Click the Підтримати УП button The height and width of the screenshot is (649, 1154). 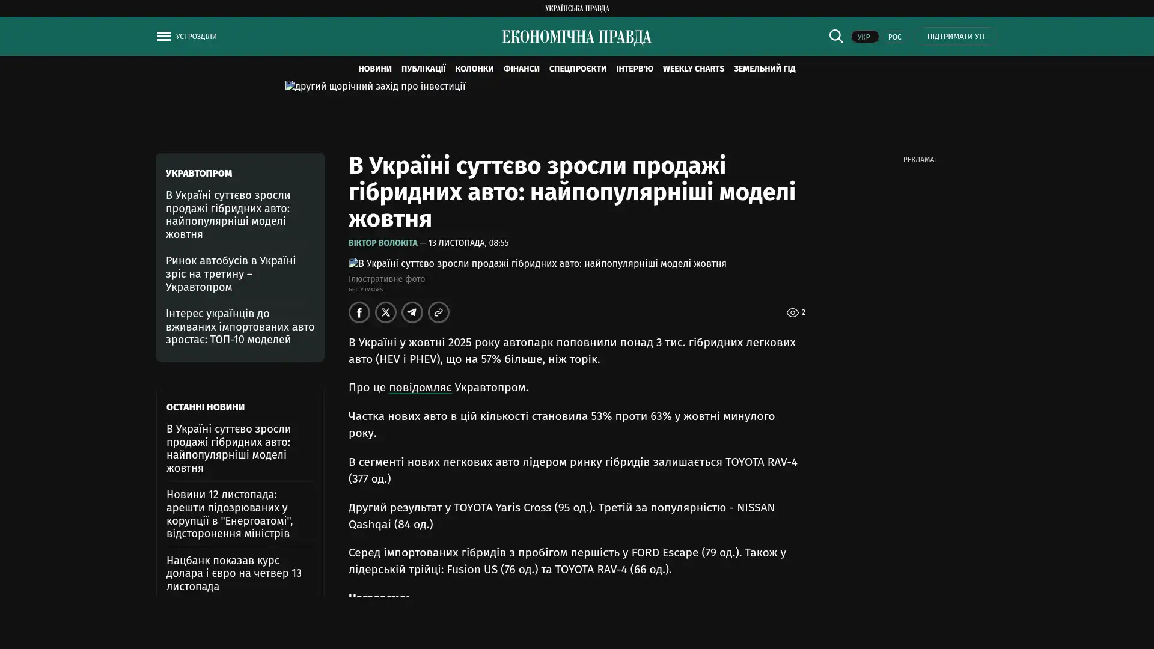click(955, 37)
